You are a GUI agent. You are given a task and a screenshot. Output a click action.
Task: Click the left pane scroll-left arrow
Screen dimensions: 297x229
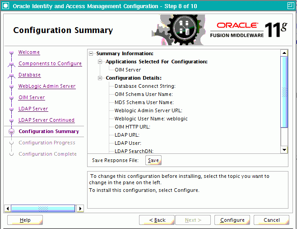pyautogui.click(x=8, y=209)
